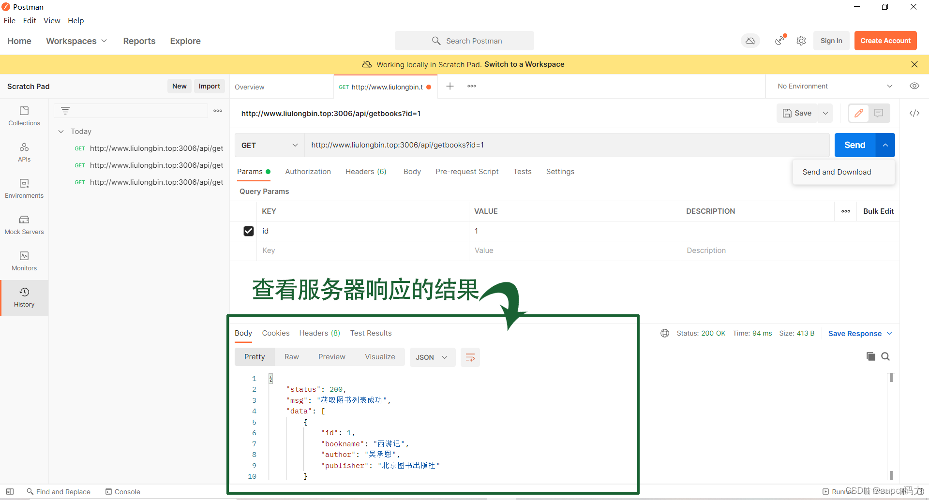The height and width of the screenshot is (500, 929).
Task: Click the search response magnifier icon
Action: click(885, 356)
